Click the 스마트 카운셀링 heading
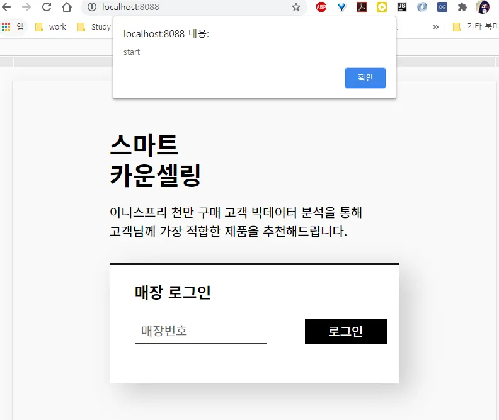The width and height of the screenshot is (499, 420). (x=155, y=161)
